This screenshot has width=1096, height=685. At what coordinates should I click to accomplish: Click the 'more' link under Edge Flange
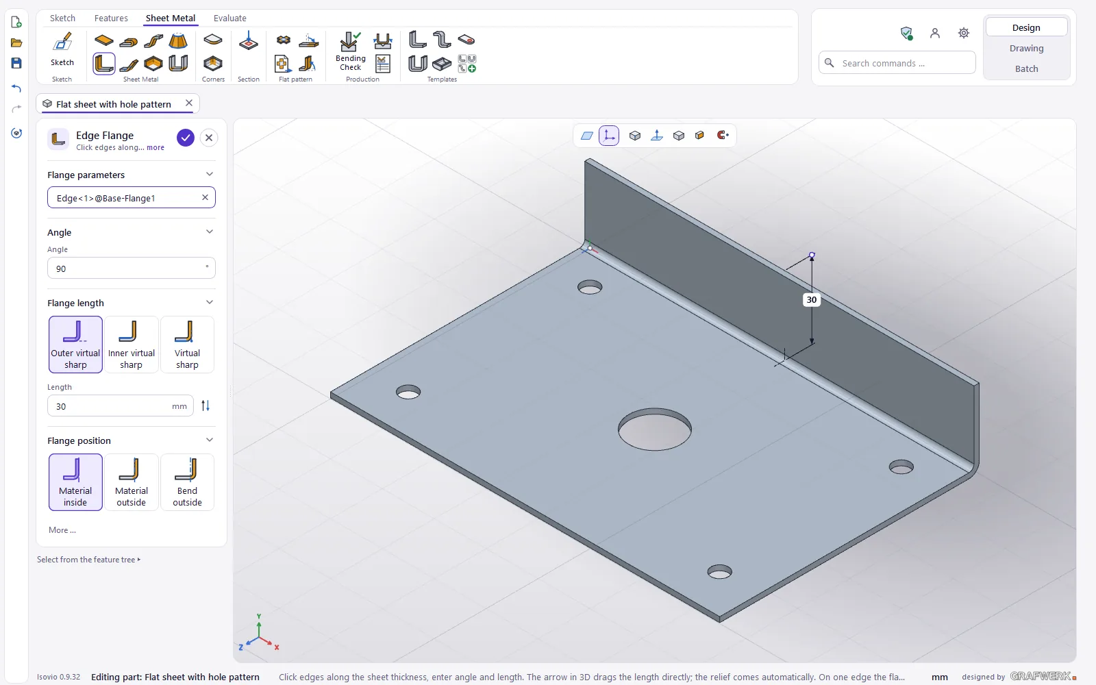pyautogui.click(x=155, y=148)
